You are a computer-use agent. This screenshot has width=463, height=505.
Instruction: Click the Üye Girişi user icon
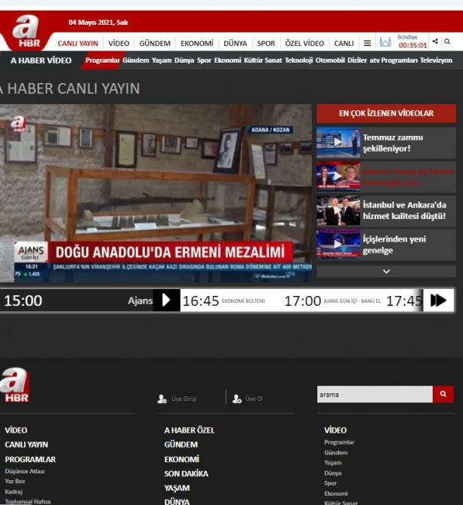pyautogui.click(x=162, y=399)
